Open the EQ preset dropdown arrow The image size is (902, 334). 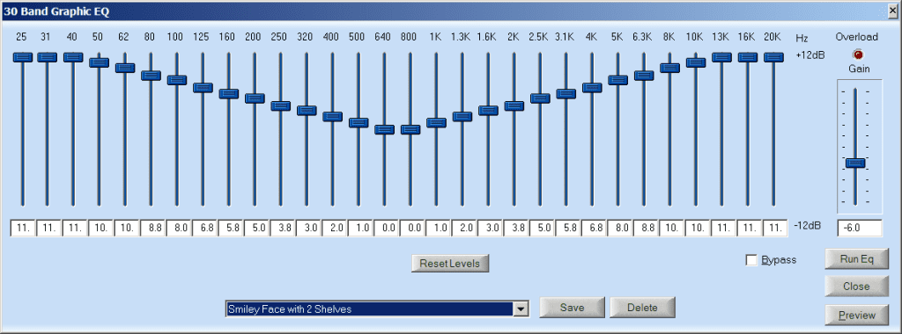[x=521, y=309]
